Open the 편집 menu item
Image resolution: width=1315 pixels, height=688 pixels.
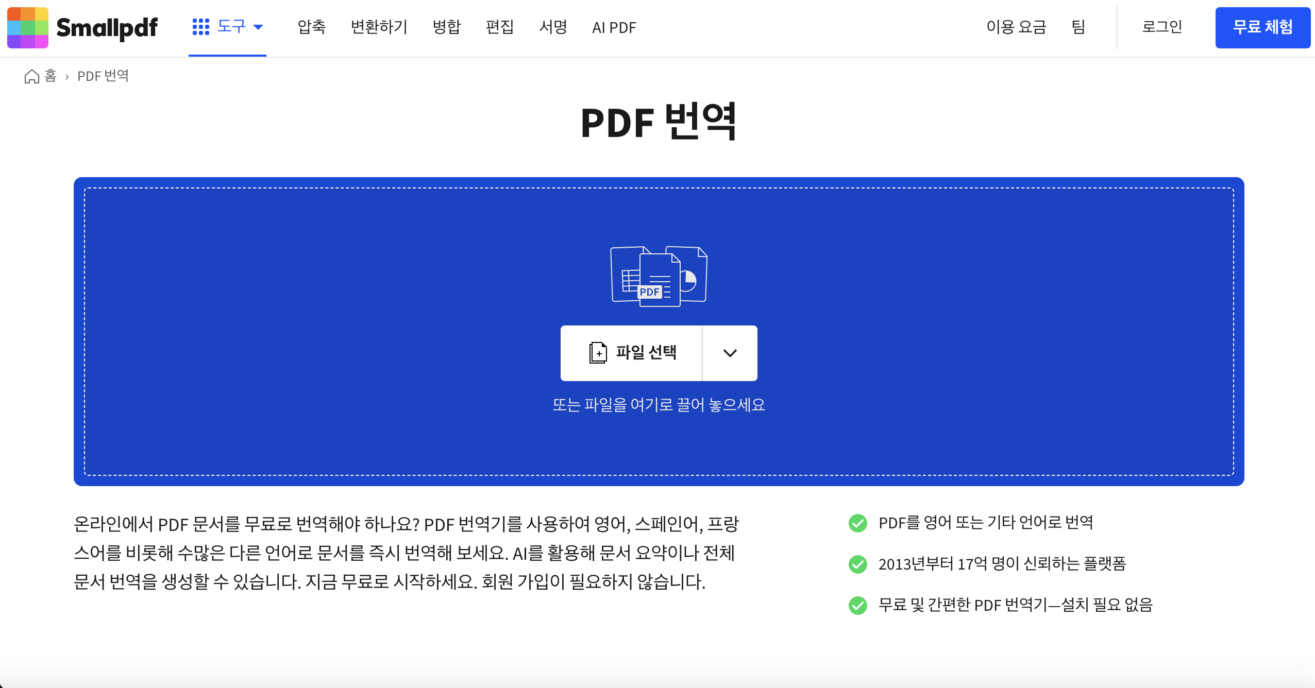500,27
